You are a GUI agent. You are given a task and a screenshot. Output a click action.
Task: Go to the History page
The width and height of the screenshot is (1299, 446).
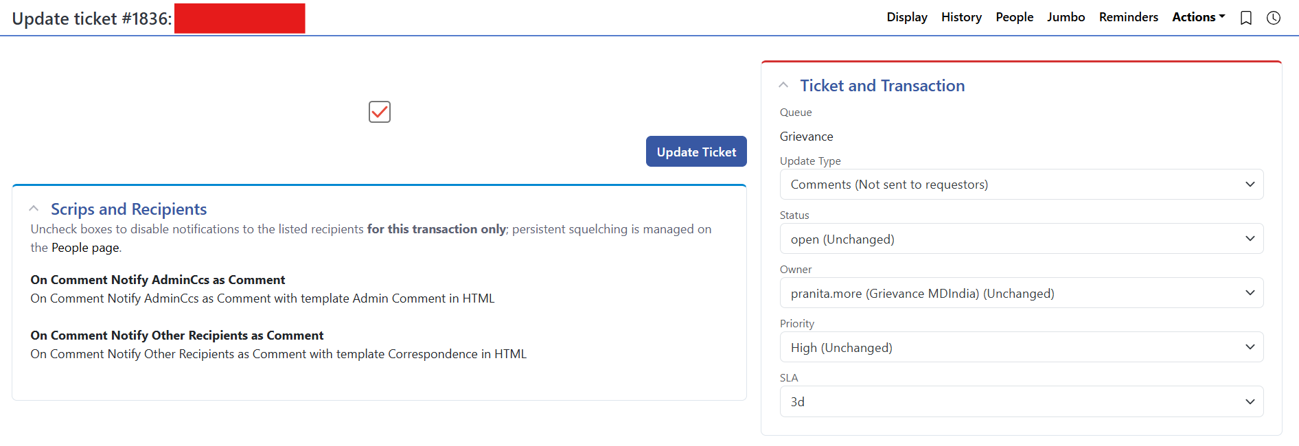[961, 17]
